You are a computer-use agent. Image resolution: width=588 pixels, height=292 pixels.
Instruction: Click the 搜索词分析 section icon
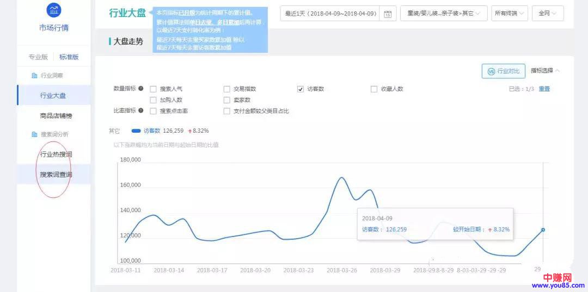[34, 134]
